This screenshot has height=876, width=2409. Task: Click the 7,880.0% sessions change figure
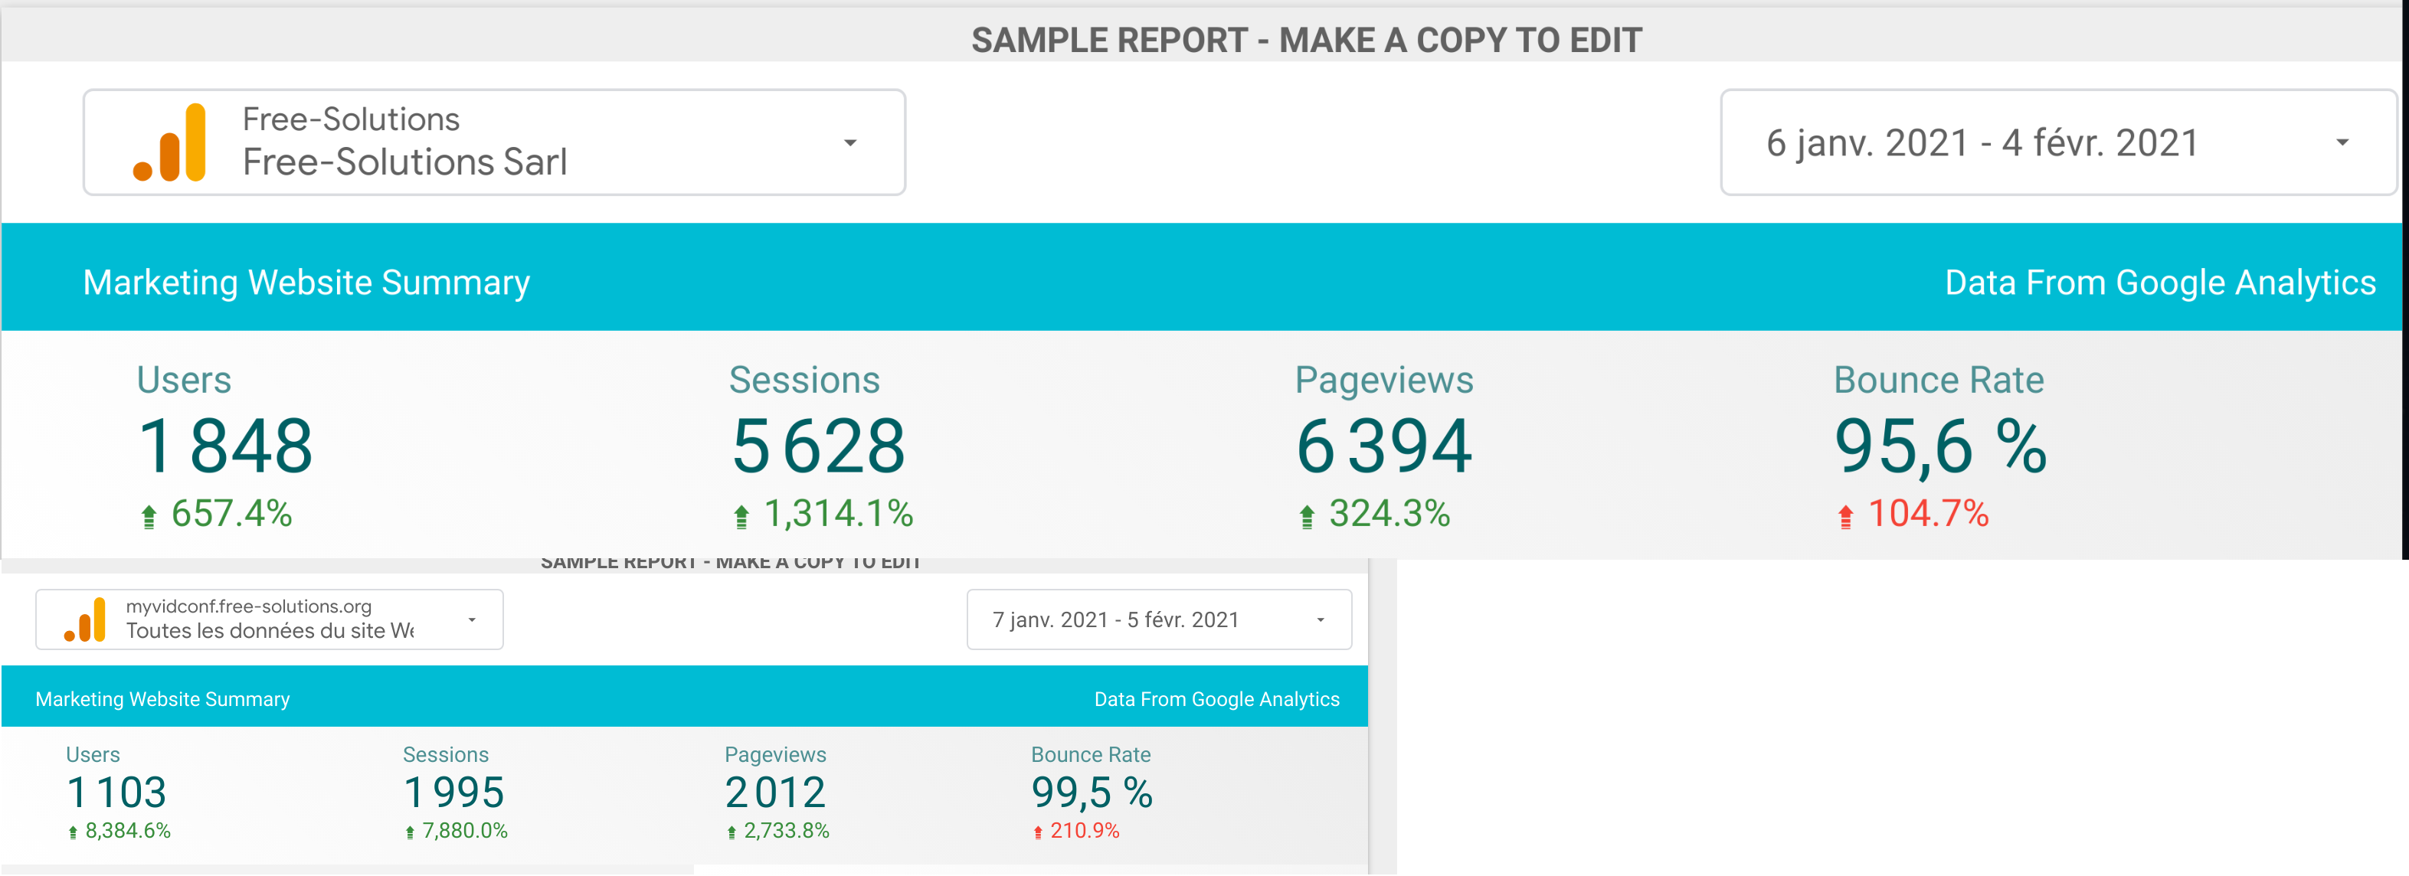(465, 830)
